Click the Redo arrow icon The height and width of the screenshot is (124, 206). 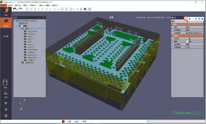point(20,9)
